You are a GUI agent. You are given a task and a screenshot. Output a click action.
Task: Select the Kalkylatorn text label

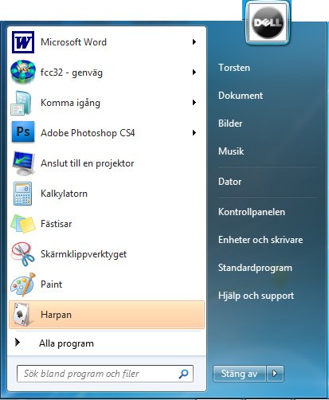coord(64,194)
